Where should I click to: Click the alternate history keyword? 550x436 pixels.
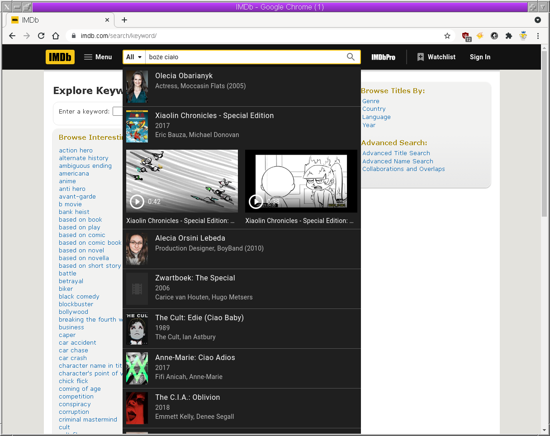[84, 158]
